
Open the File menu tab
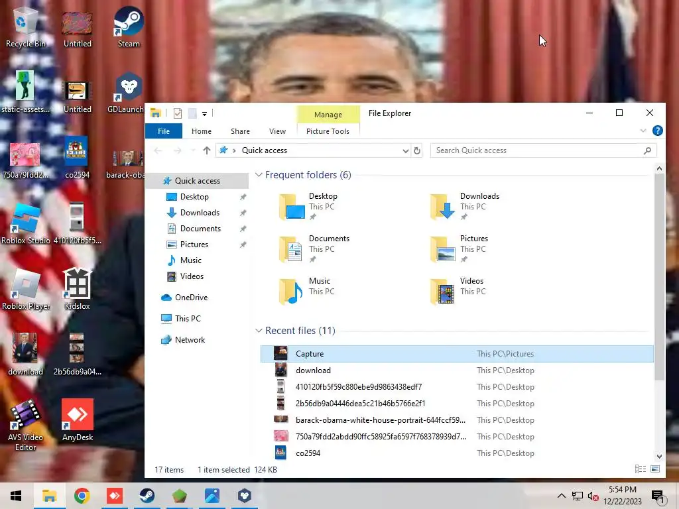pos(164,131)
